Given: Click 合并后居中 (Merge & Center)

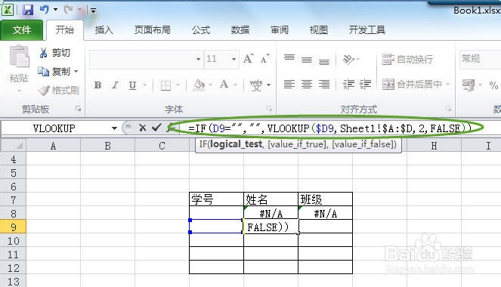Looking at the screenshot, I should coord(412,85).
